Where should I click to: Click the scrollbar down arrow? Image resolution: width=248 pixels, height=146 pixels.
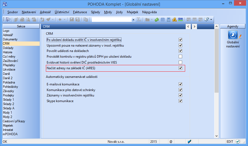[x=216, y=136]
